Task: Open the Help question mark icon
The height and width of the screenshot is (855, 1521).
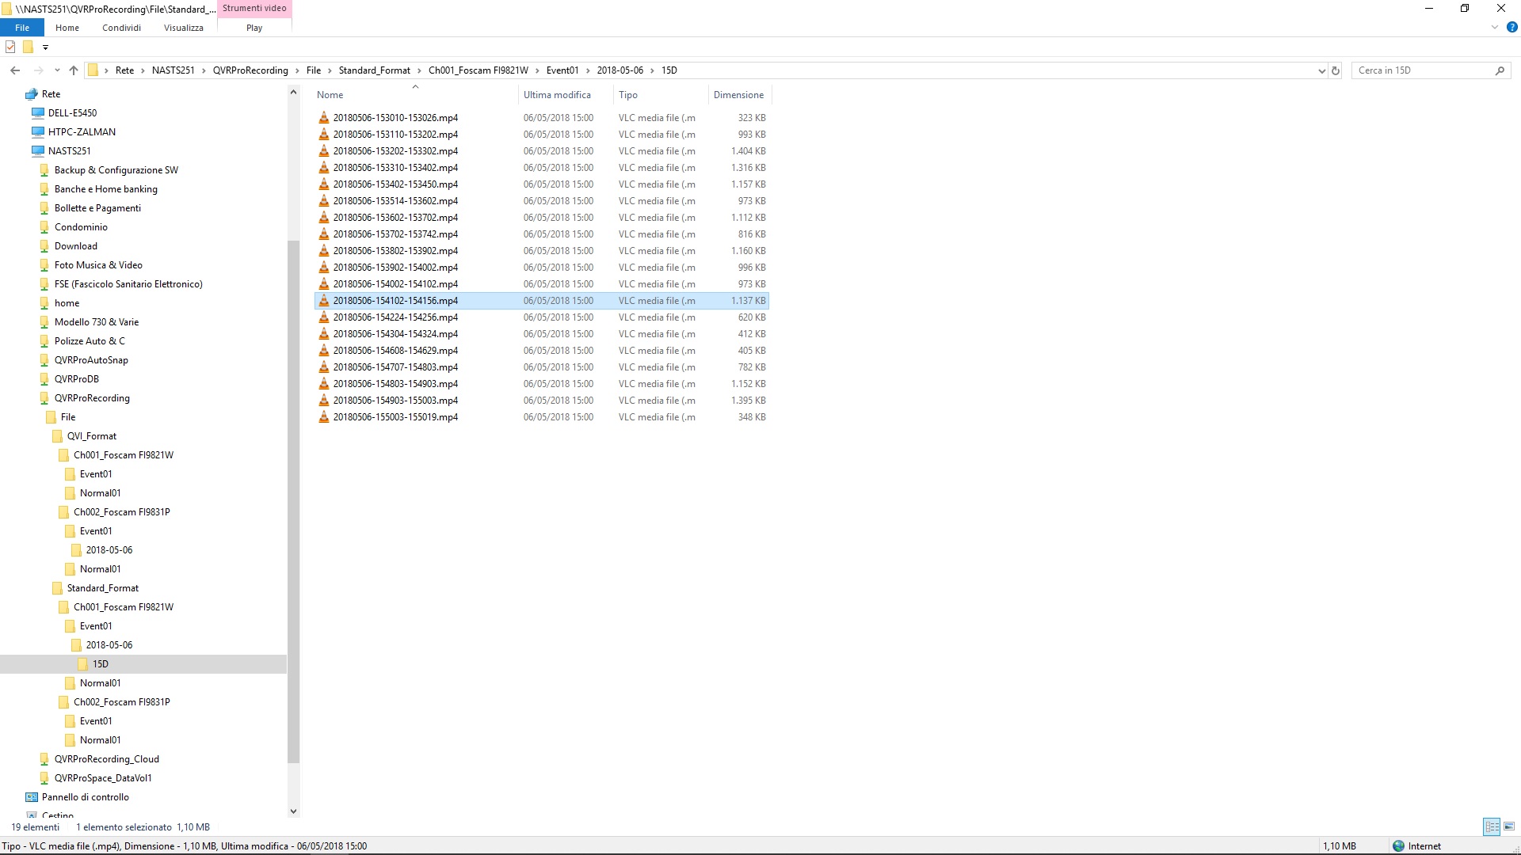Action: point(1511,27)
